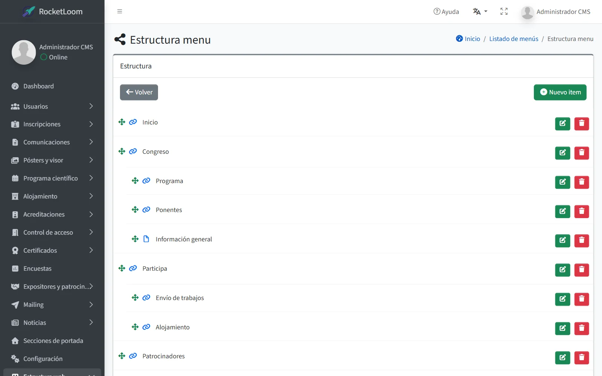602x376 pixels.
Task: Delete the Ponentes menu item
Action: click(x=582, y=211)
